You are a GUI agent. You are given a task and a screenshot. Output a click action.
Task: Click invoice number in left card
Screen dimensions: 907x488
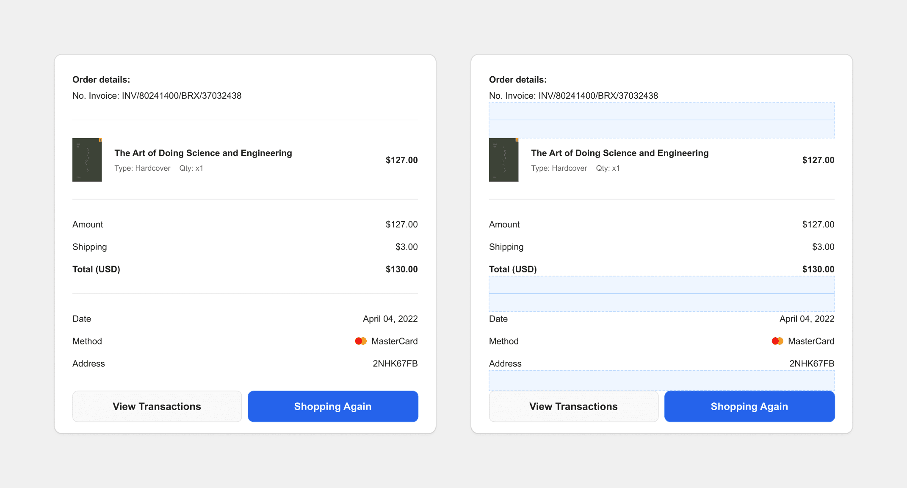[181, 96]
